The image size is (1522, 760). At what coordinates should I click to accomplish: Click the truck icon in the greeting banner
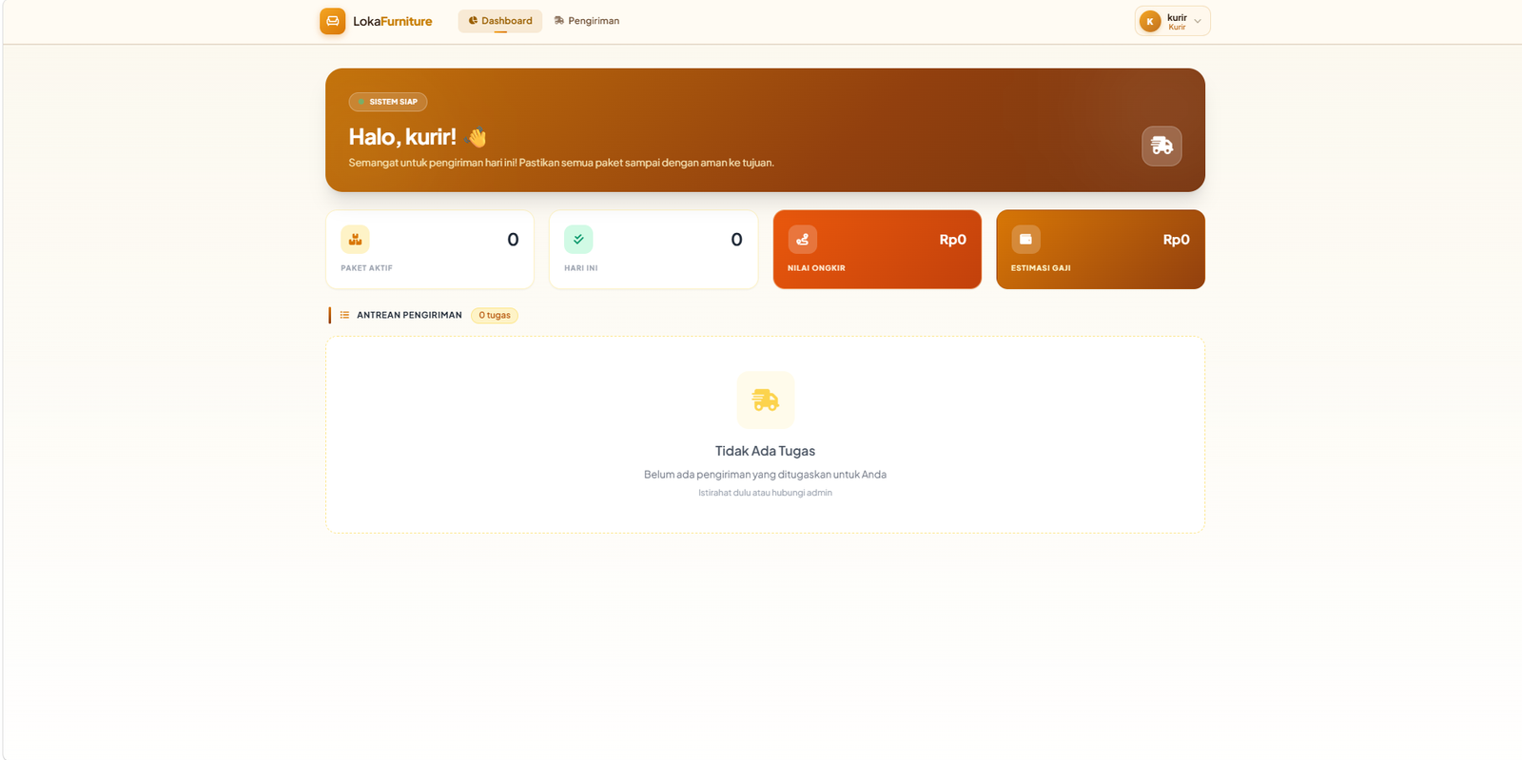click(x=1161, y=146)
